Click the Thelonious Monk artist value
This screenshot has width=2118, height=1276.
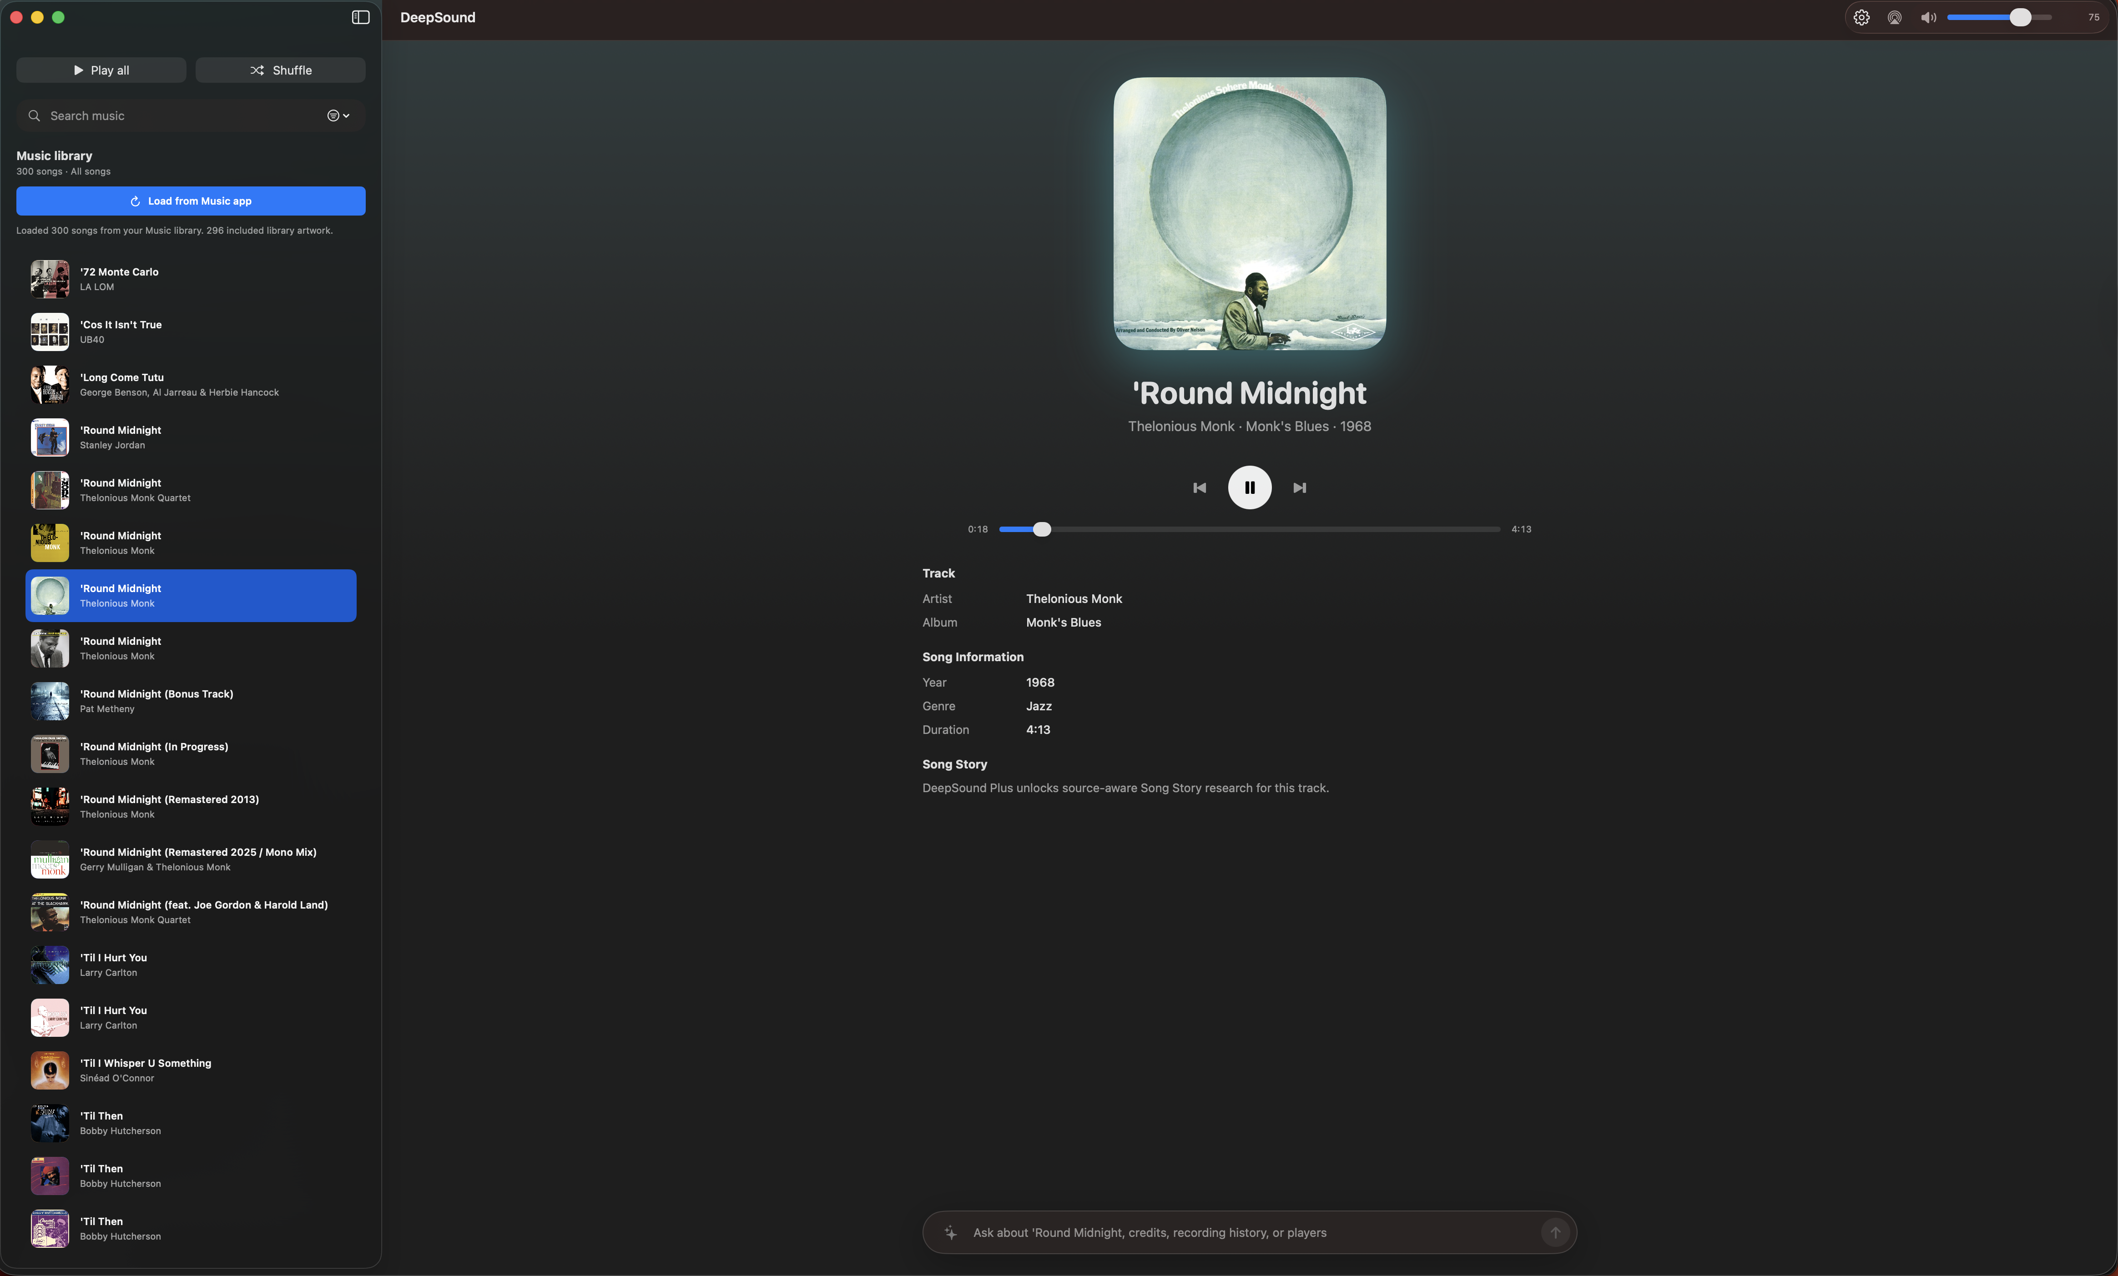[1074, 599]
